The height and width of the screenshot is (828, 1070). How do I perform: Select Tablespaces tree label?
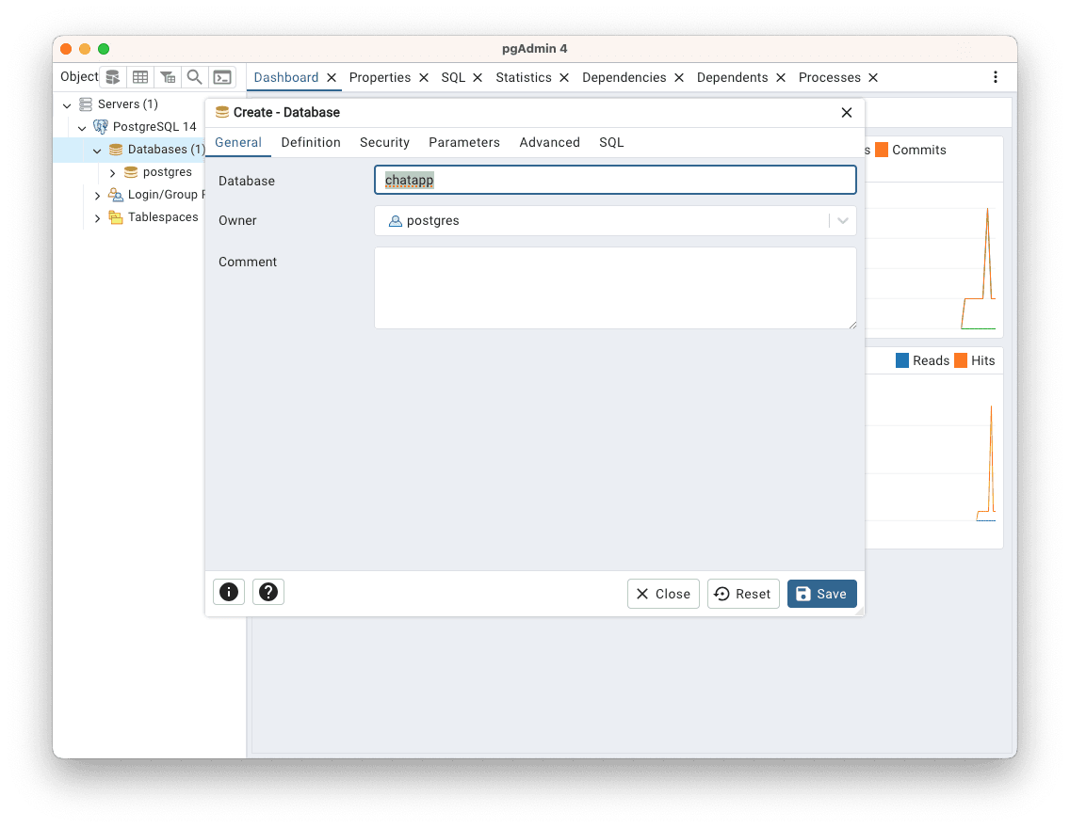point(163,217)
